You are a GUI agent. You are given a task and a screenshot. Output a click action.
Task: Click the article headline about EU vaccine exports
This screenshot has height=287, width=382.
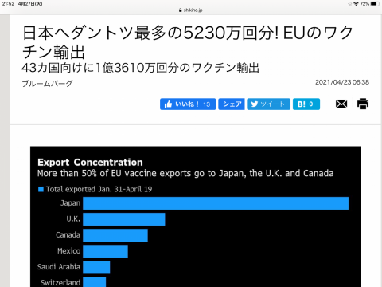click(188, 42)
